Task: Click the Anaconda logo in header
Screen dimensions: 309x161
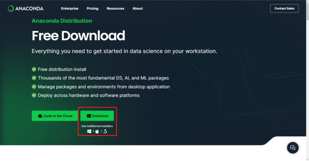Action: tap(26, 9)
